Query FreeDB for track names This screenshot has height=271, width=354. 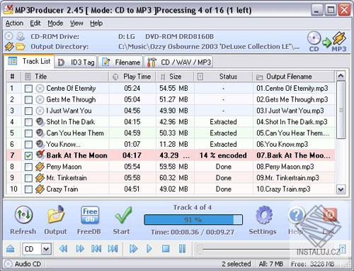90,215
